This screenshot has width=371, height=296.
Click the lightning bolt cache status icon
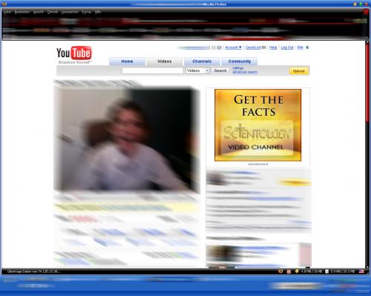(297, 272)
